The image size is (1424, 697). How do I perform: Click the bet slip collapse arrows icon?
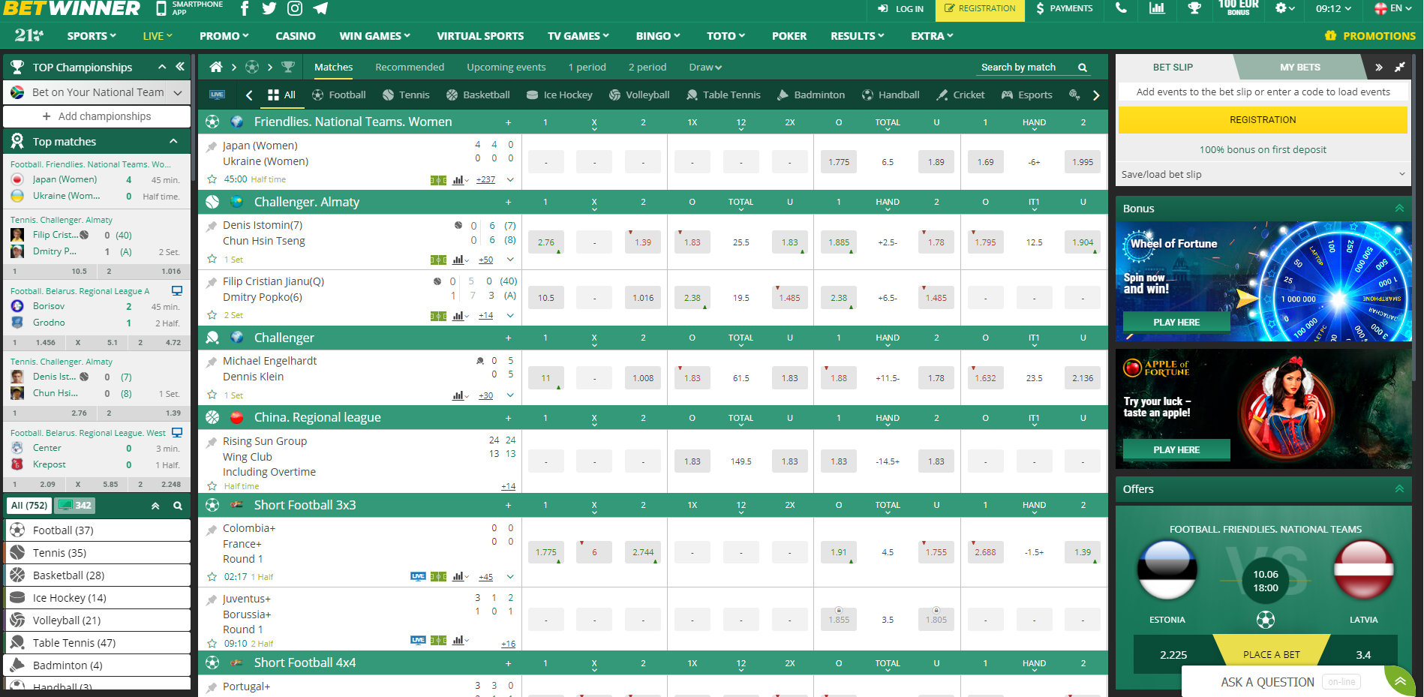[1400, 67]
